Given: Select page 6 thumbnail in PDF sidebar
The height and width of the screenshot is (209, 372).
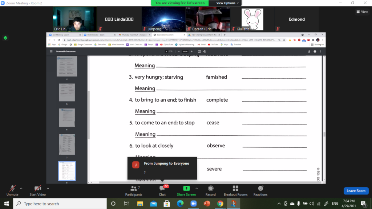Looking at the screenshot, I should pos(67,118).
